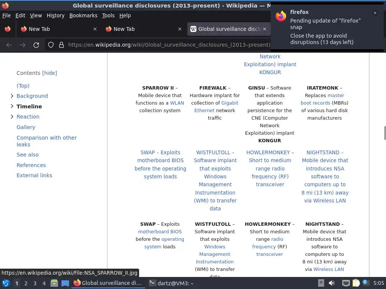The width and height of the screenshot is (386, 289).
Task: Click the SWAP image placeholder link
Action: 160,164
